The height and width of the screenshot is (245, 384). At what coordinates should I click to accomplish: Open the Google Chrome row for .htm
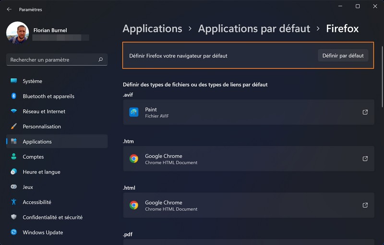[249, 159]
